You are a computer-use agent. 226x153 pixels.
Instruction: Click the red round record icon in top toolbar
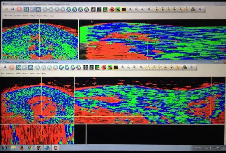[19, 9]
